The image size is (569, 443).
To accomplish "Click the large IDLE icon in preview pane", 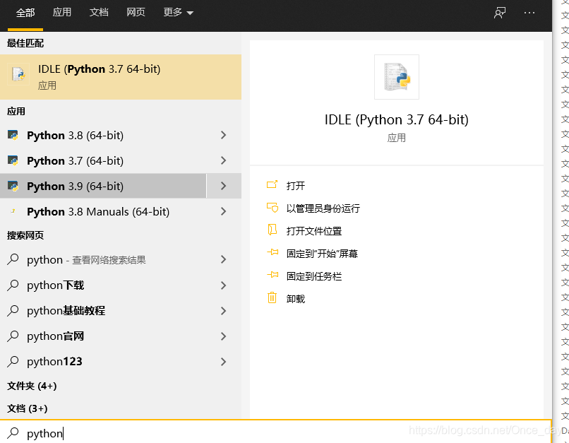I will pyautogui.click(x=397, y=77).
